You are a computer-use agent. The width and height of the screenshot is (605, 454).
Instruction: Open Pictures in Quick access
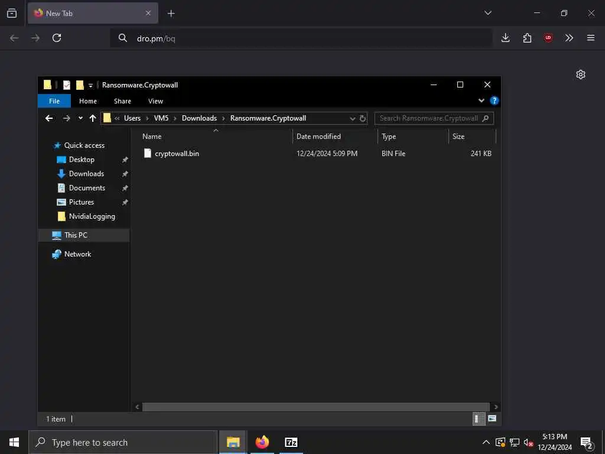click(81, 202)
